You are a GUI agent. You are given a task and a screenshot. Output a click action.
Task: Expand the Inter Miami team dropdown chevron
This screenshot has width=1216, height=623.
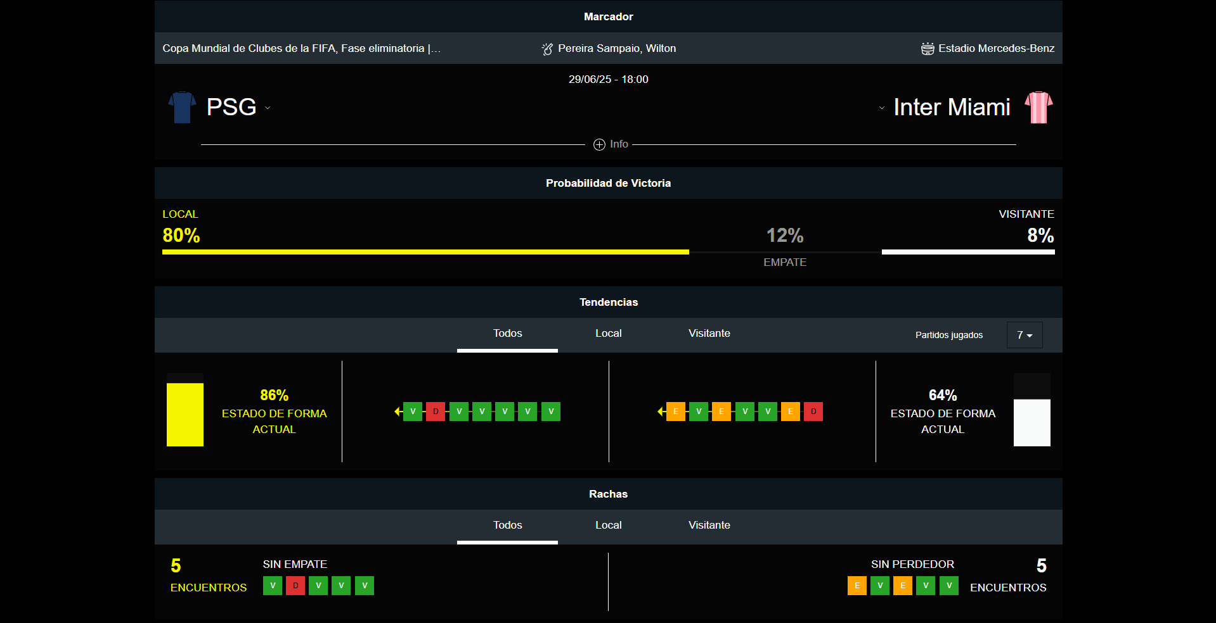click(881, 108)
